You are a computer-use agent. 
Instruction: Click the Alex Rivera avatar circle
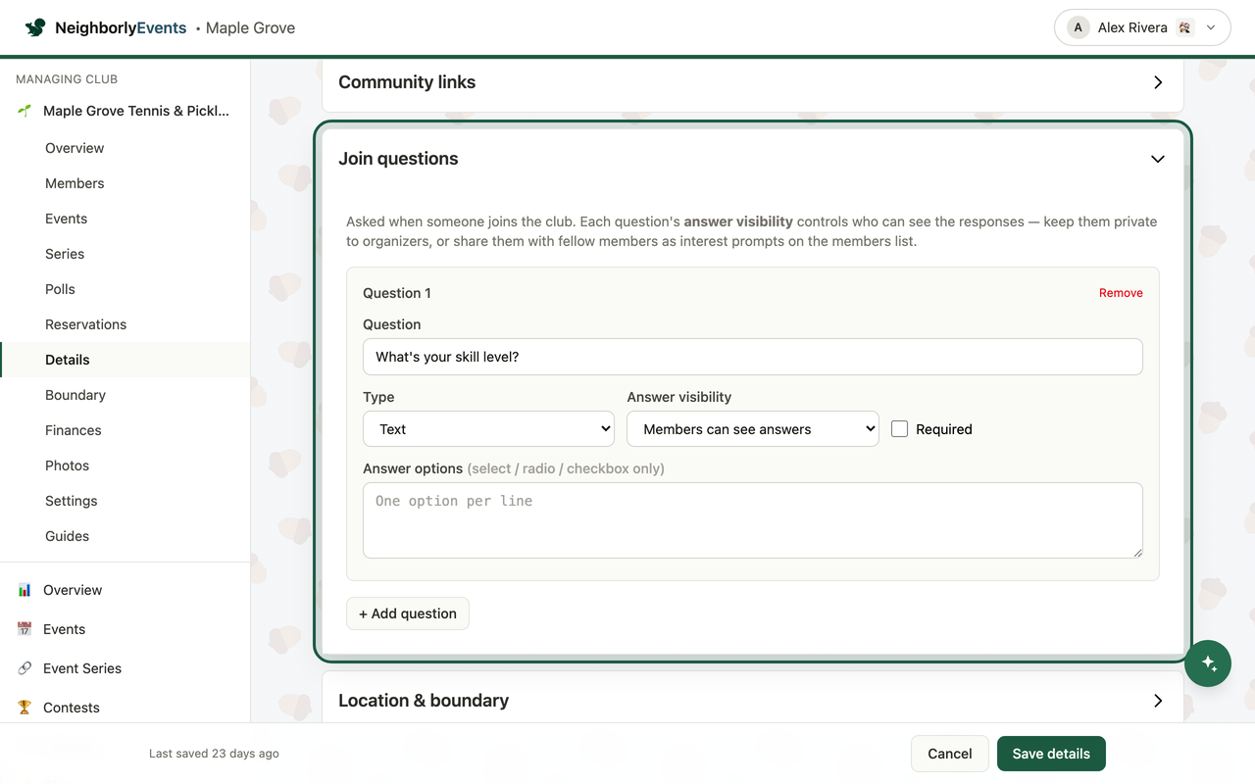coord(1079,27)
